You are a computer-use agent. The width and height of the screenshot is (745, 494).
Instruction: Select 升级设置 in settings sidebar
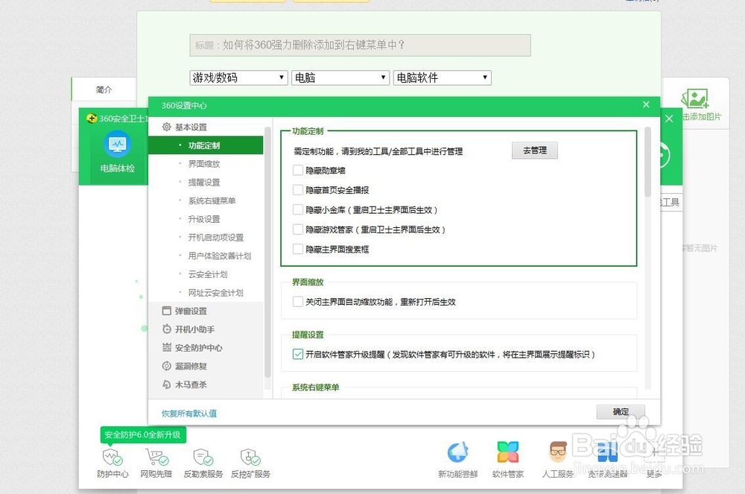click(x=206, y=219)
